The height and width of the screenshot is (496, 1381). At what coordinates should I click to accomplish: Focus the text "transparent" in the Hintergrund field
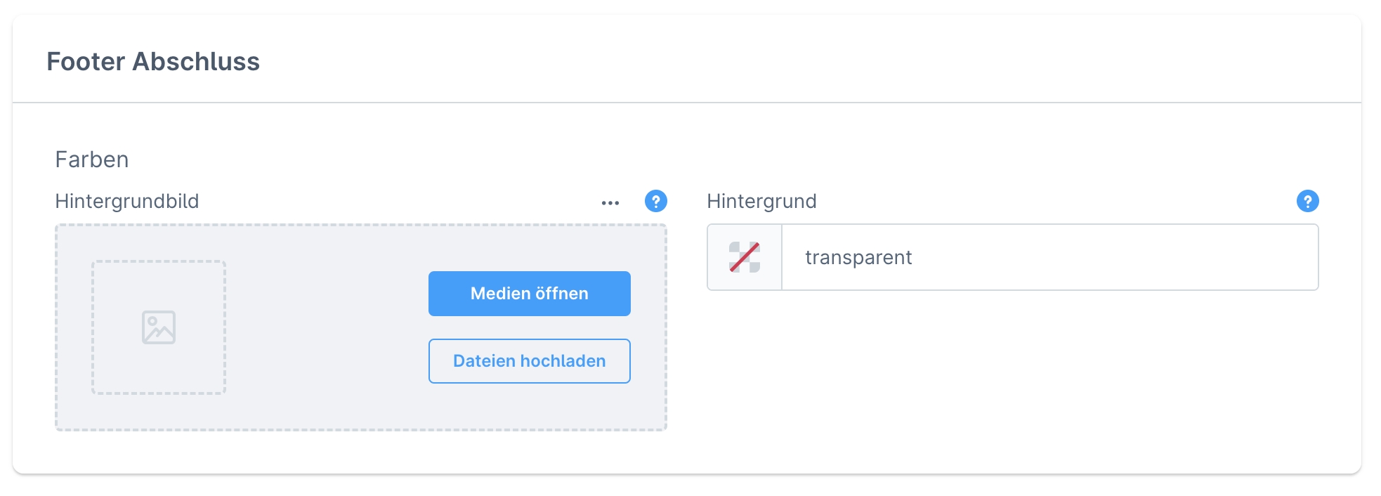coord(858,258)
